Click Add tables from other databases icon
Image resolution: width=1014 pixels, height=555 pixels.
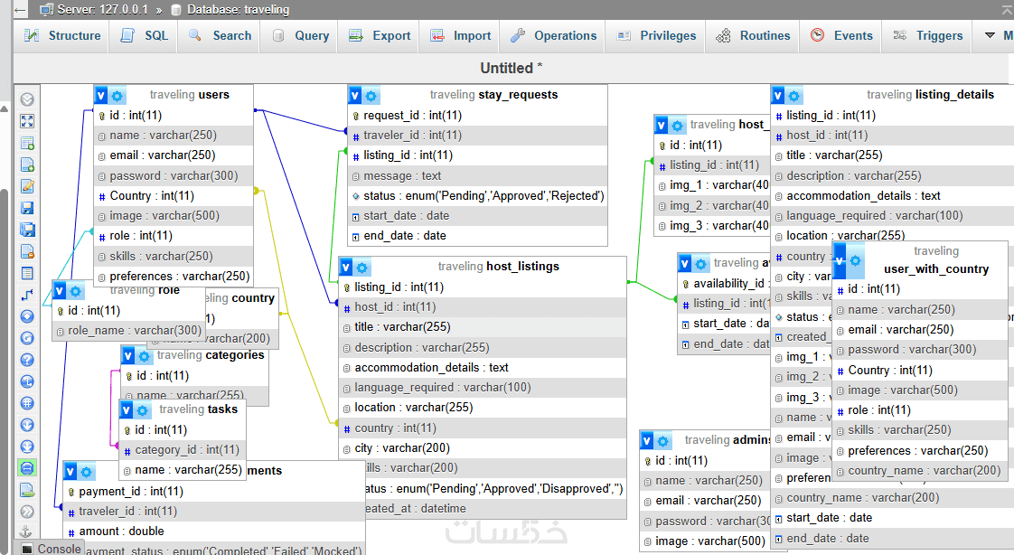pos(27,143)
